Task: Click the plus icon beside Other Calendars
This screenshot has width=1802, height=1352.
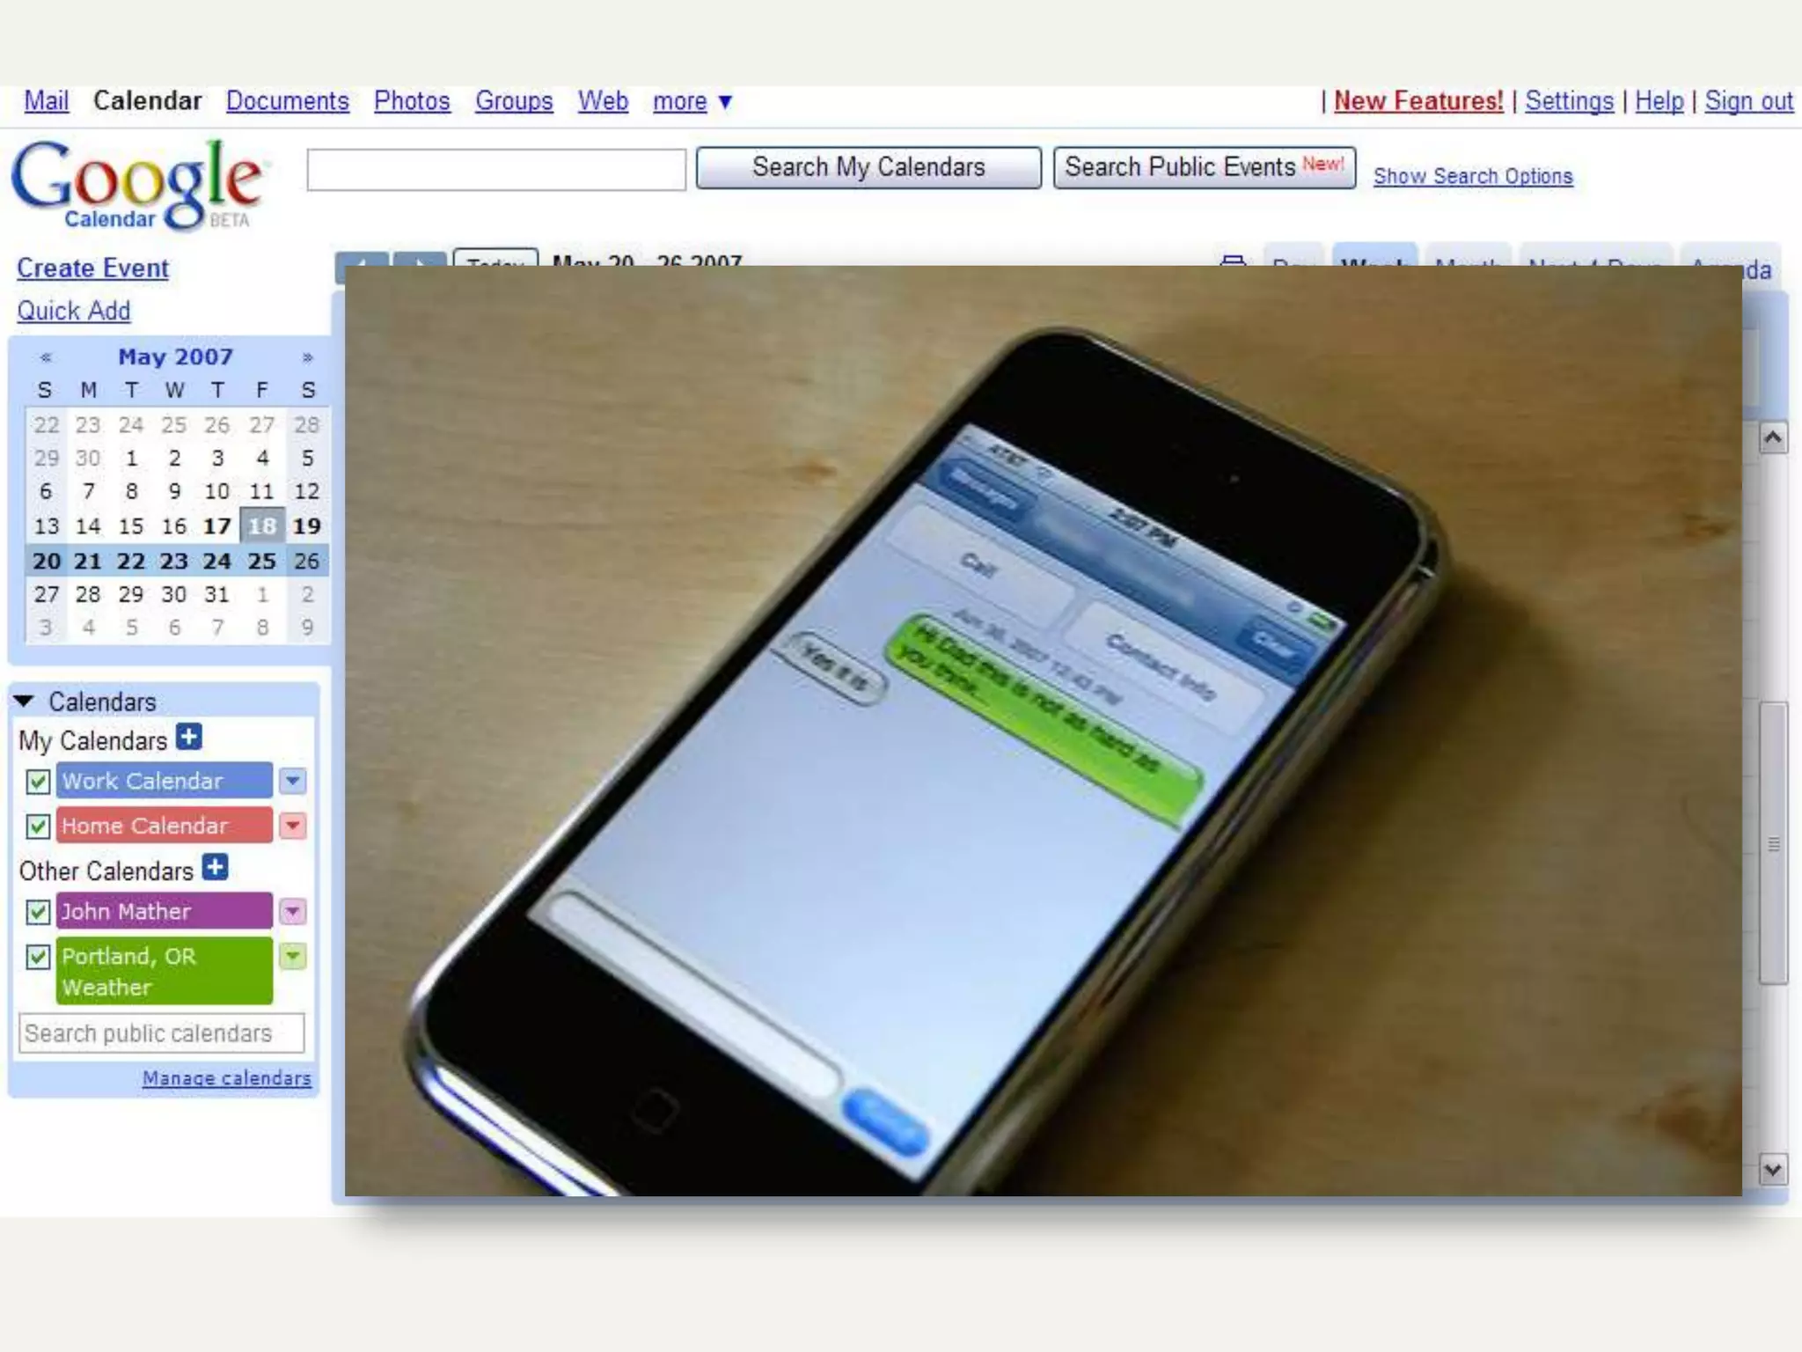Action: pyautogui.click(x=215, y=868)
